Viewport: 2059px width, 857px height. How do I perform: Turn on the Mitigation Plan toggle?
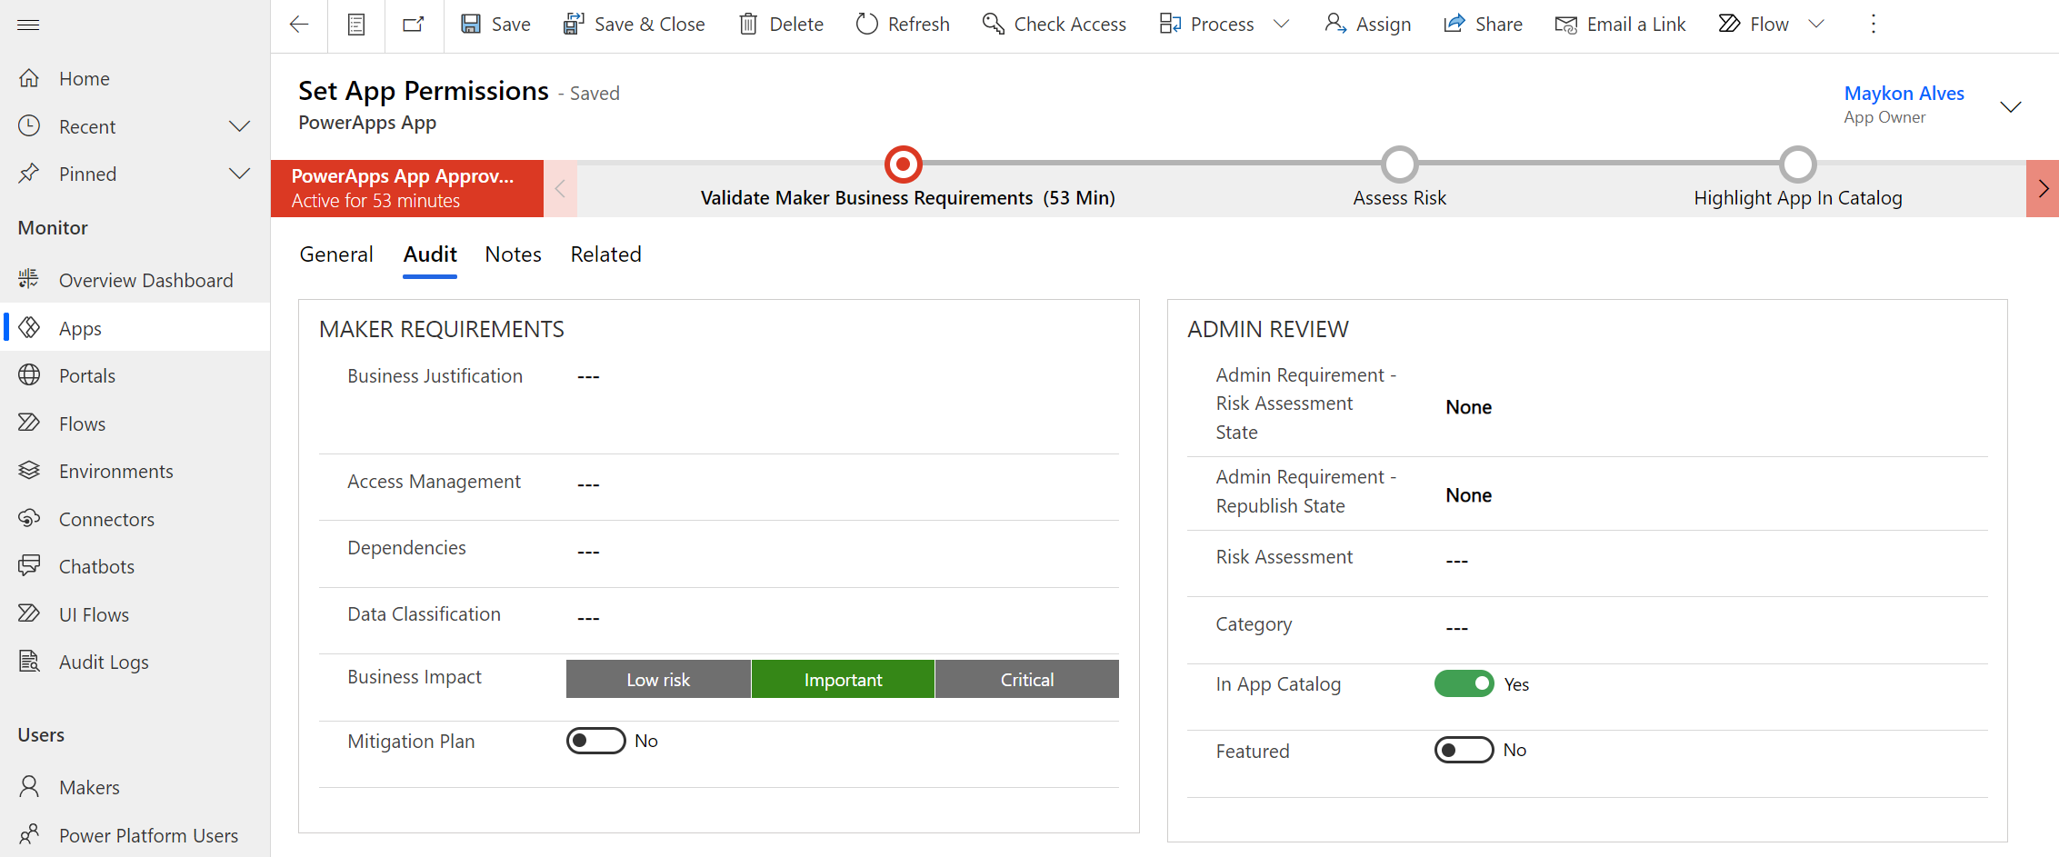(x=595, y=741)
